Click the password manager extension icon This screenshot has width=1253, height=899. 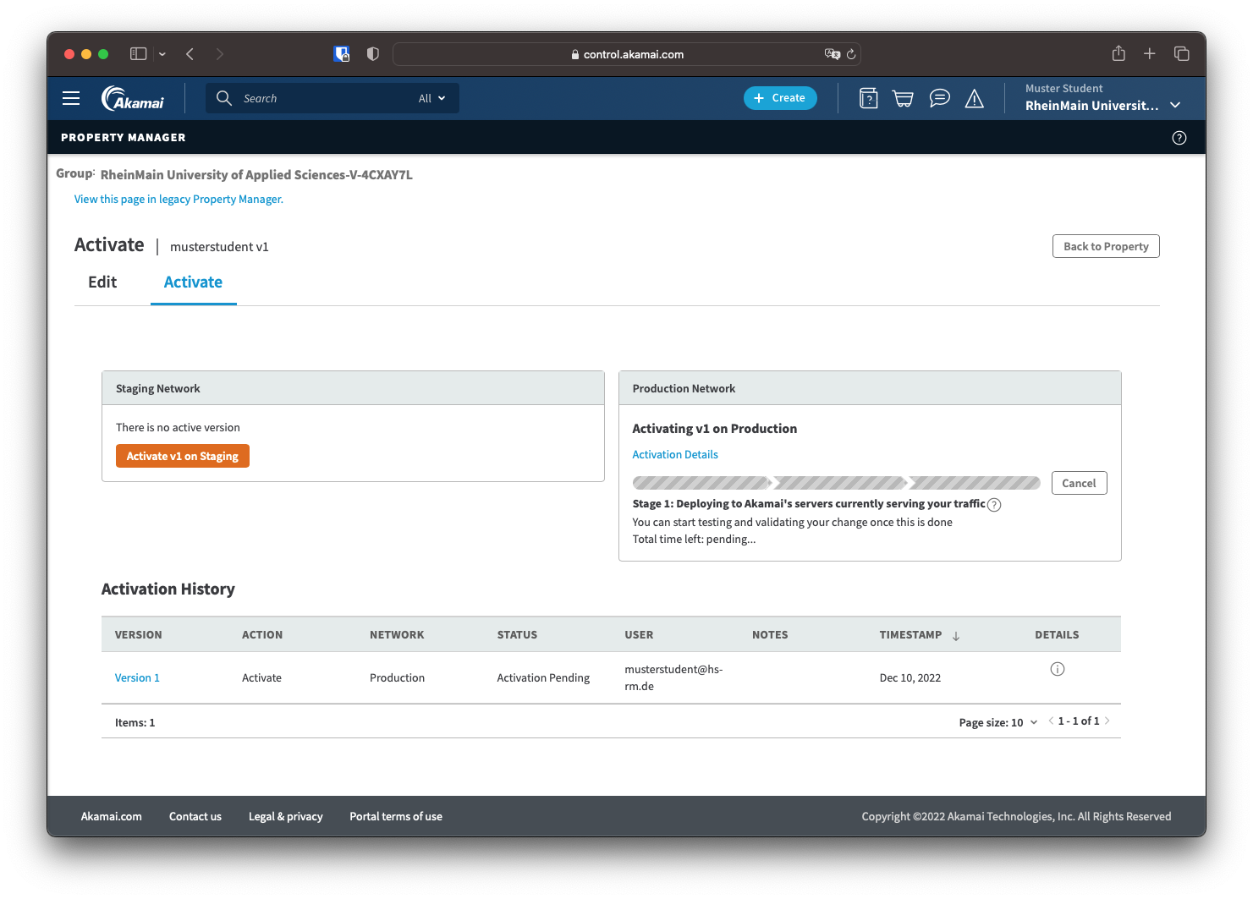point(342,54)
